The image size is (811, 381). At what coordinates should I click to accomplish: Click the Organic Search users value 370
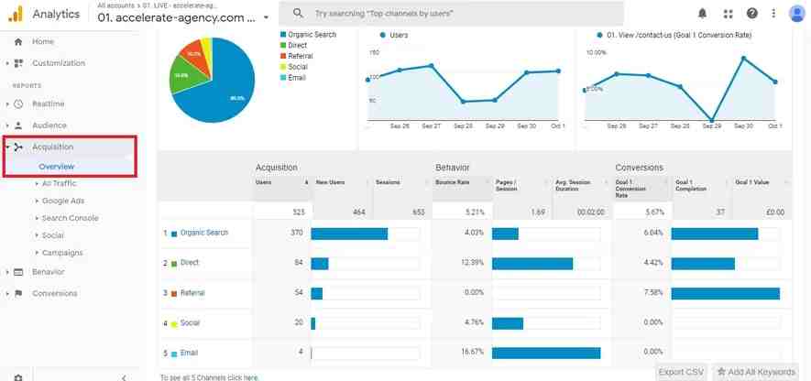[297, 233]
